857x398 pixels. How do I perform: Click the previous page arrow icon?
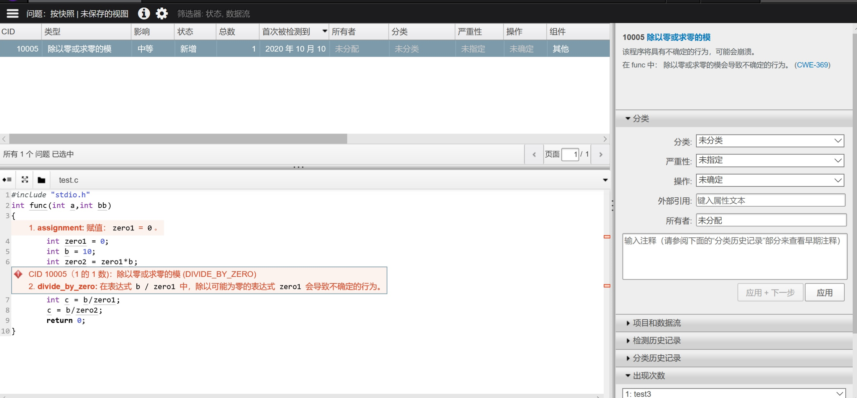(534, 154)
